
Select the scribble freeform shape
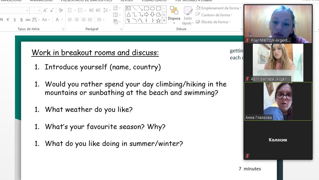[129, 21]
